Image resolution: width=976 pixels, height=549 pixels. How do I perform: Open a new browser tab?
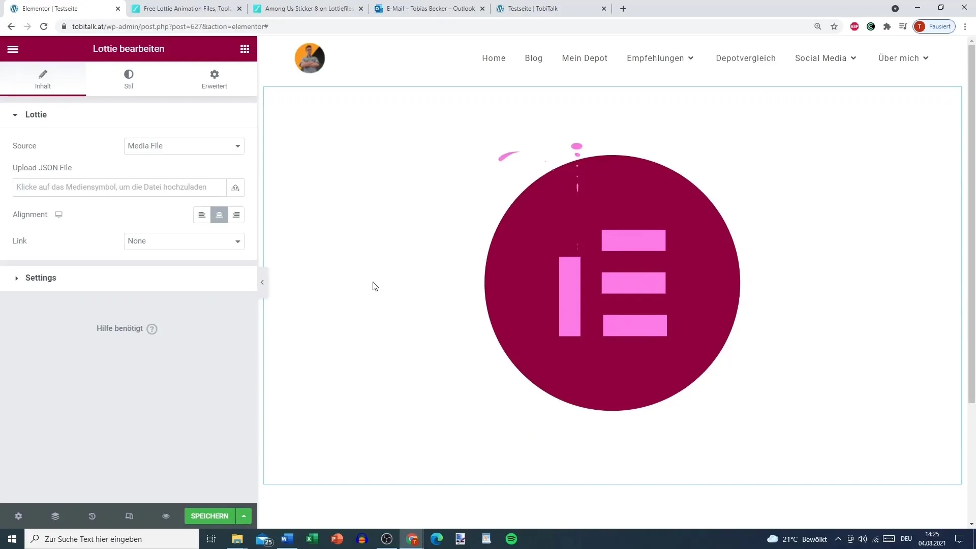coord(623,9)
